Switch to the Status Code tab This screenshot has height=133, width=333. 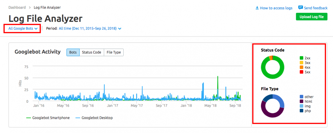coord(91,52)
